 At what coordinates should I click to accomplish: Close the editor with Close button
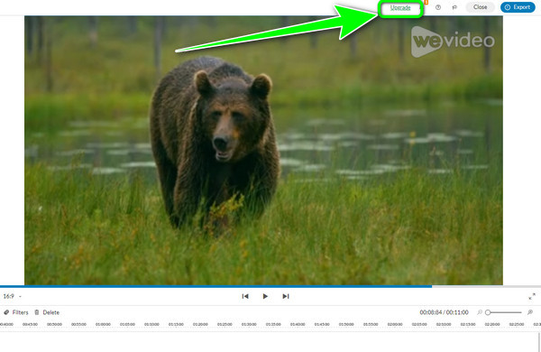coord(480,7)
